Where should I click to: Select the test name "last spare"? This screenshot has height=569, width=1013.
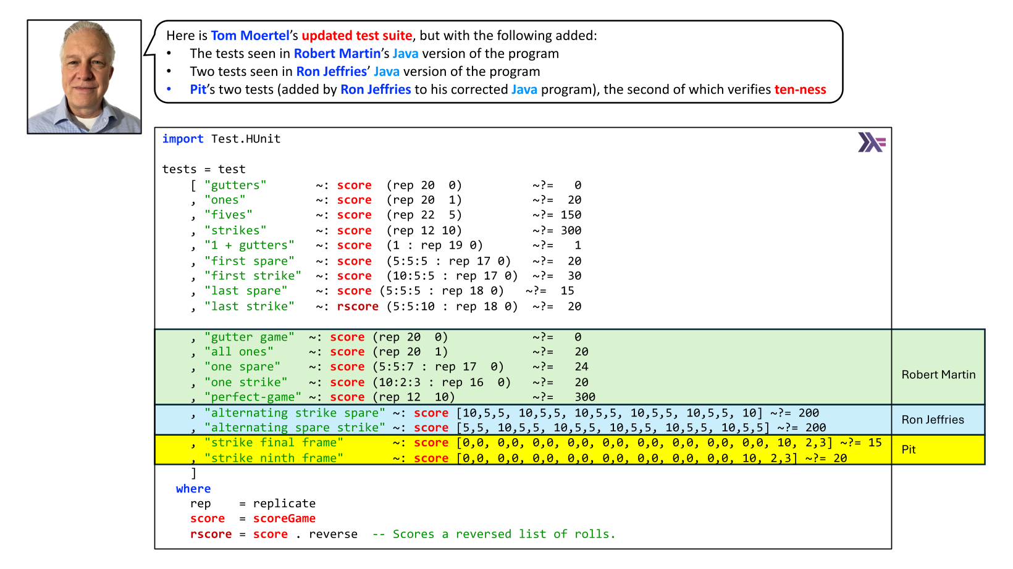[246, 291]
